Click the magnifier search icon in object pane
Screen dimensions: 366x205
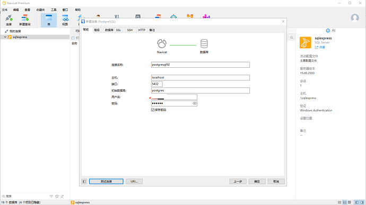pos(292,38)
